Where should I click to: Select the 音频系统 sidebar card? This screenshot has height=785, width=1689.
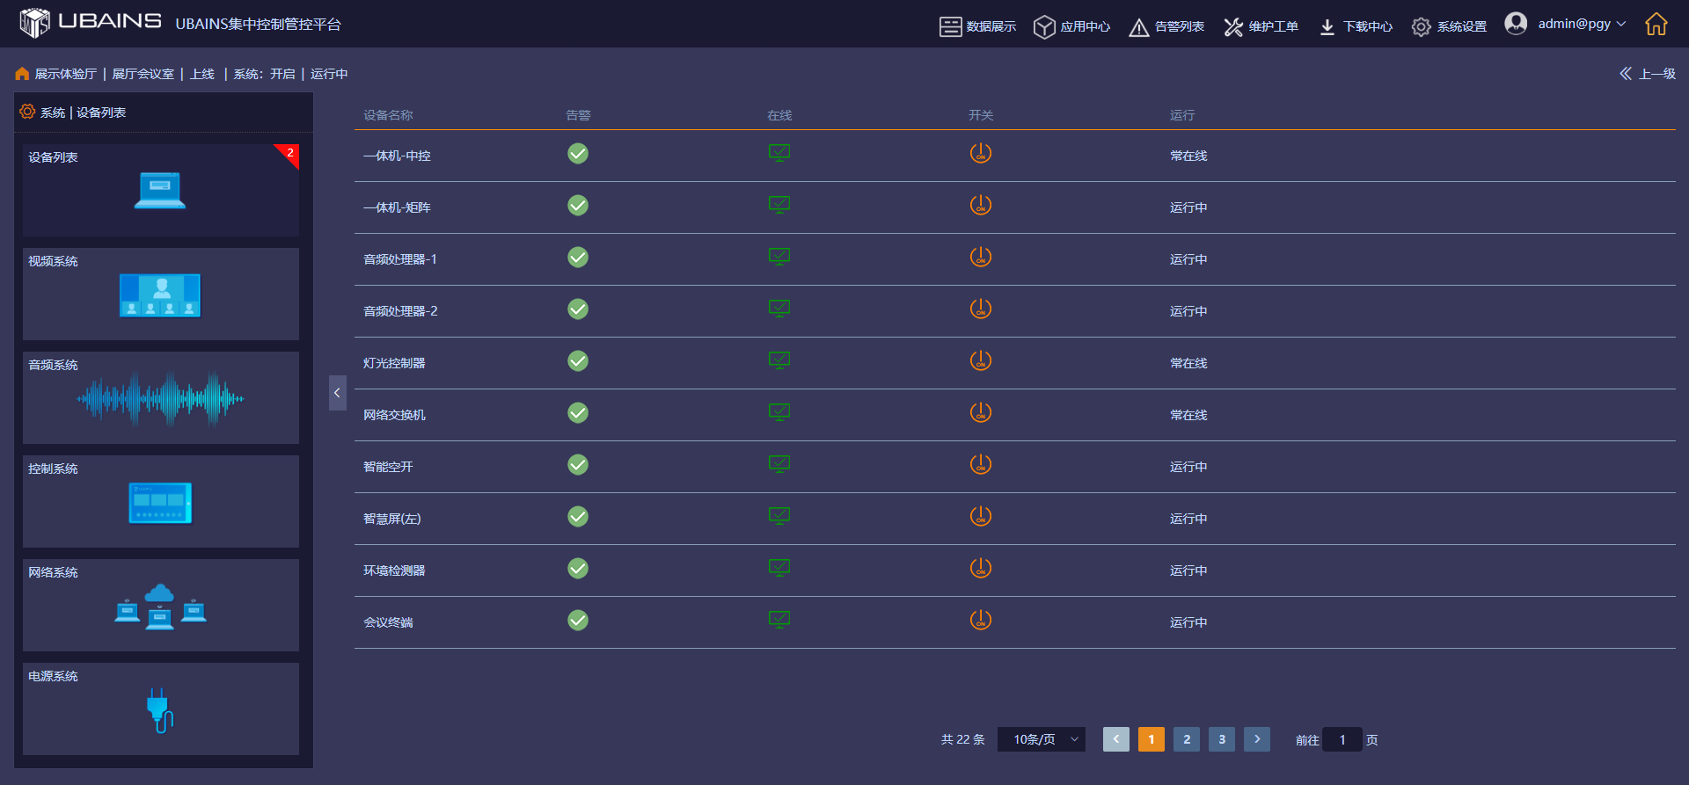(161, 397)
